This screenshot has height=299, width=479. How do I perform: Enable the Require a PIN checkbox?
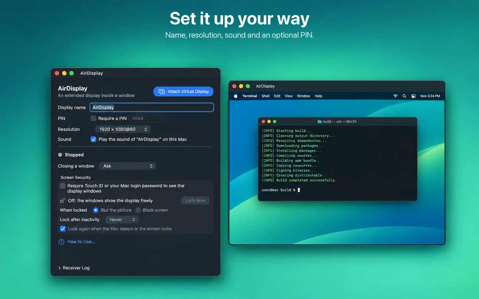click(x=93, y=118)
